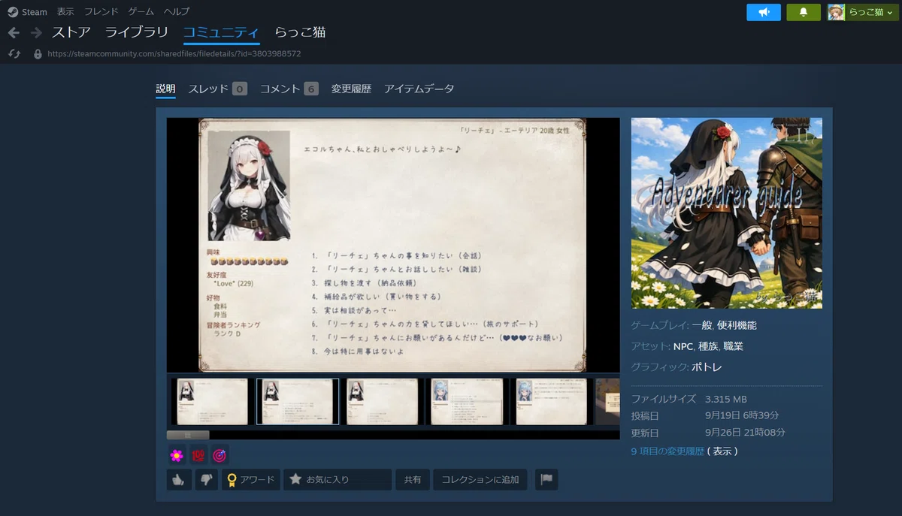
Task: Switch to the スレッド tab
Action: point(218,89)
